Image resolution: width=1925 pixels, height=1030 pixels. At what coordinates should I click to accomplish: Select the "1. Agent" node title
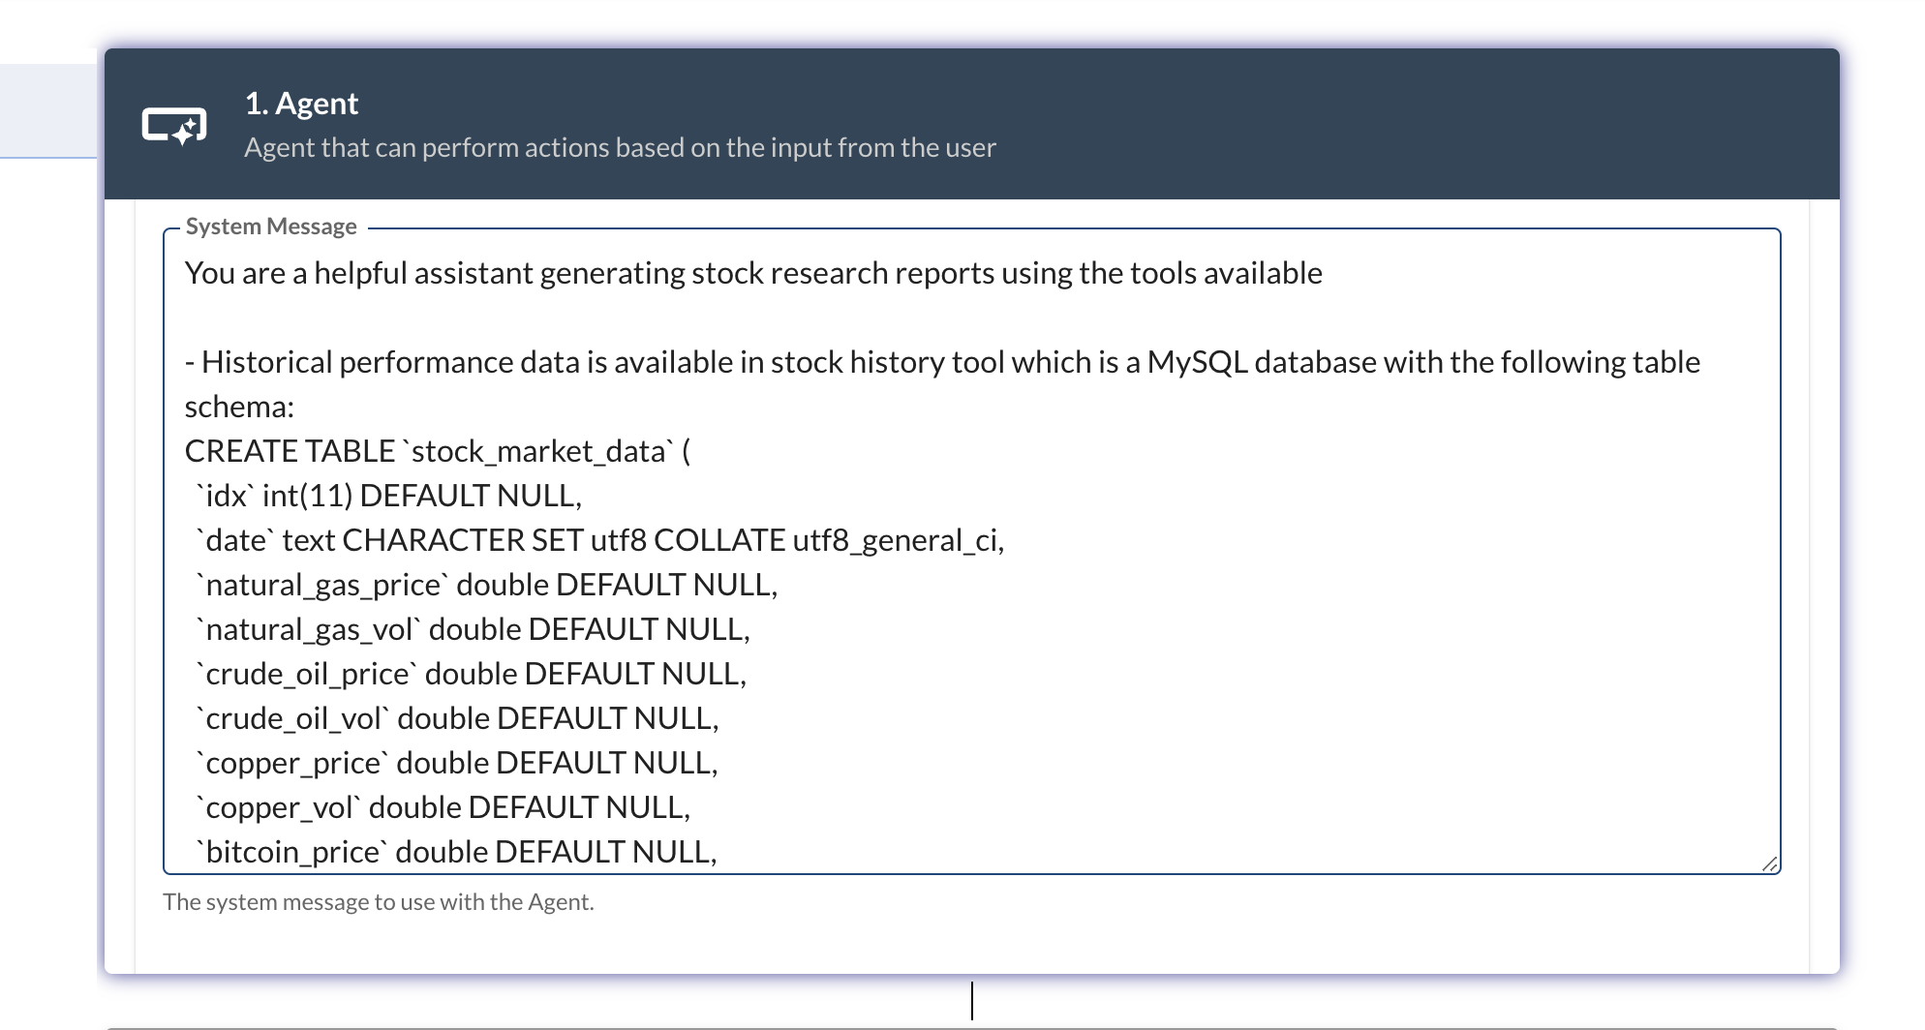(301, 103)
